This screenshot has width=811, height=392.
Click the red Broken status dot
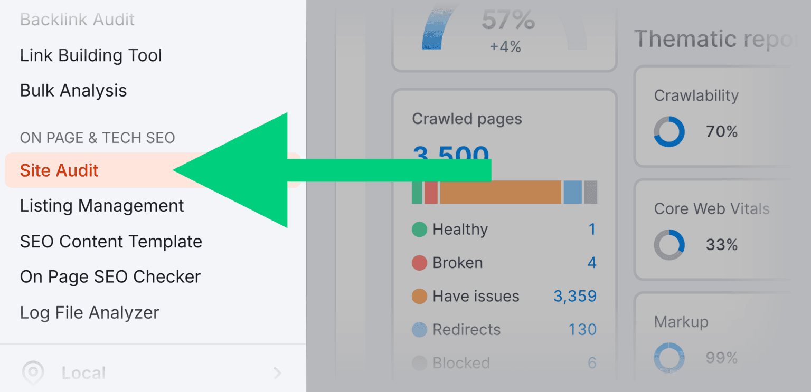click(x=419, y=263)
